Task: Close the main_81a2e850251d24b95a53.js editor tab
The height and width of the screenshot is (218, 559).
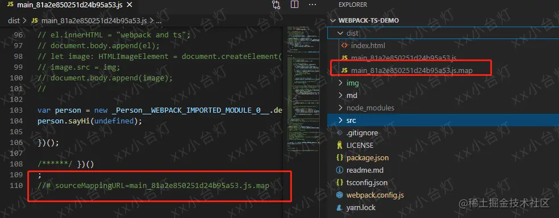Action: pyautogui.click(x=130, y=5)
